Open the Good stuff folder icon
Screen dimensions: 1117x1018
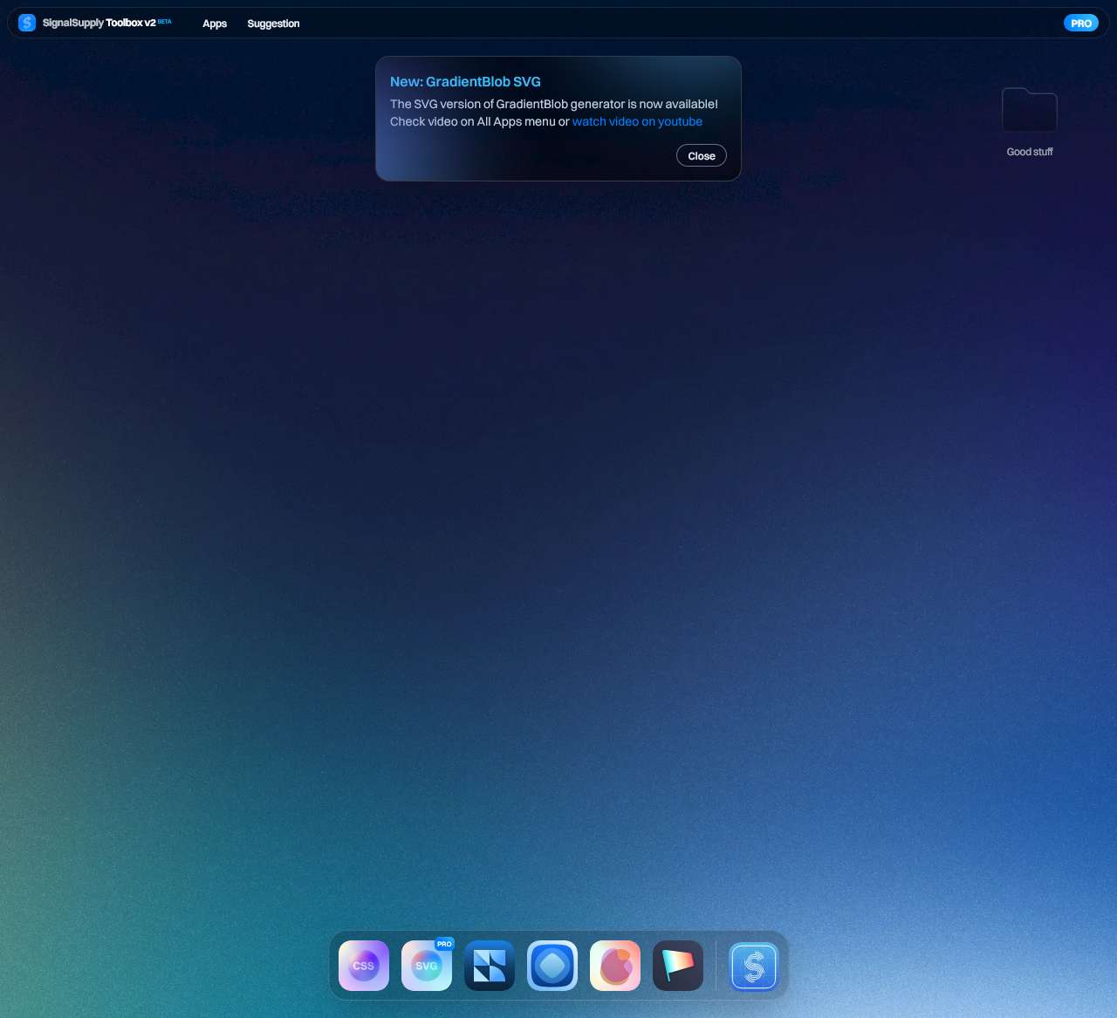click(x=1030, y=110)
